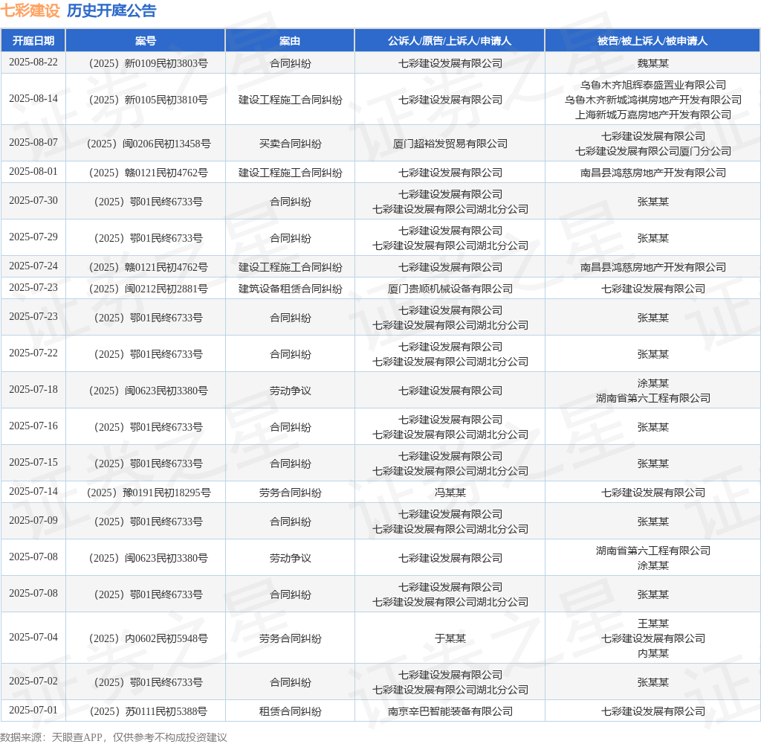Image resolution: width=761 pixels, height=744 pixels.
Task: Click defendant 涂某某 in 2025-07-18 row
Action: (x=652, y=383)
